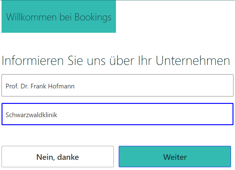Click the word Unternehmen in the heading
The width and height of the screenshot is (235, 170).
click(x=193, y=61)
